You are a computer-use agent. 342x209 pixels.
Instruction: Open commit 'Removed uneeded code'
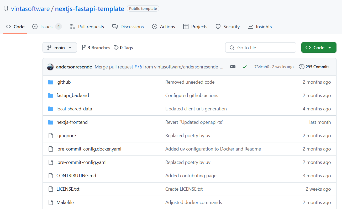click(x=190, y=82)
